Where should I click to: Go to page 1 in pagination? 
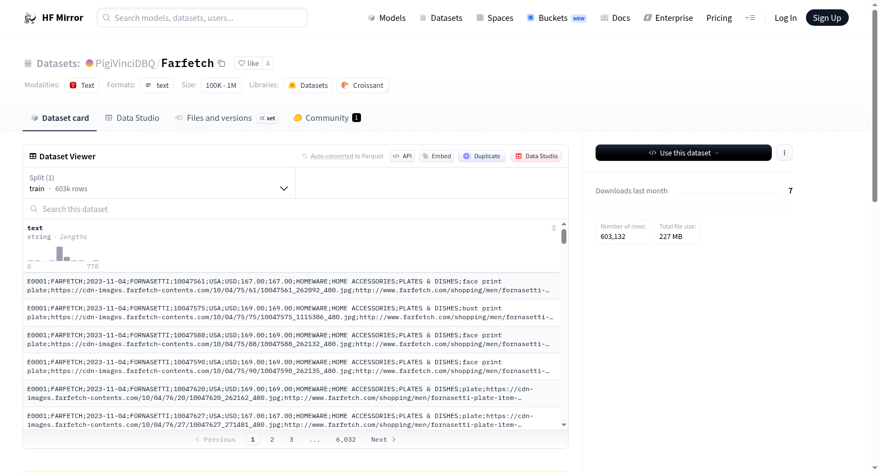click(253, 439)
